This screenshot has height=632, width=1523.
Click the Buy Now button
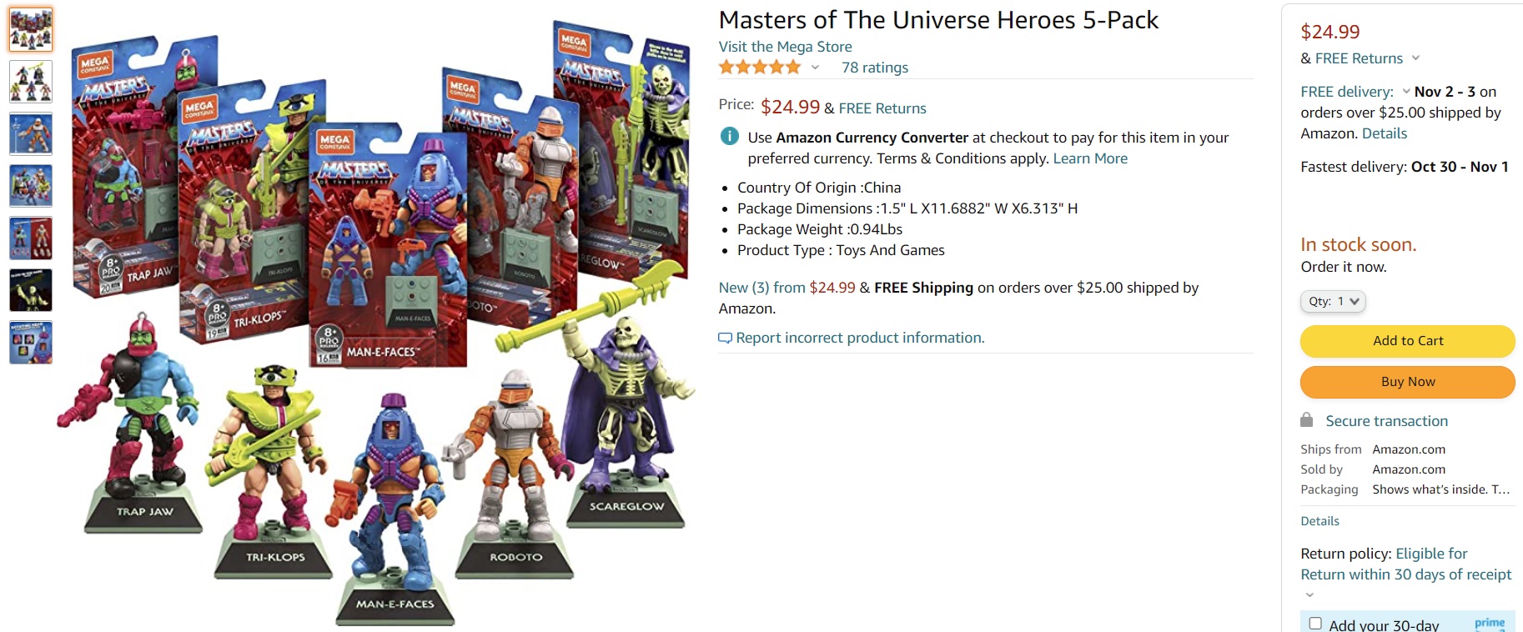[1408, 382]
